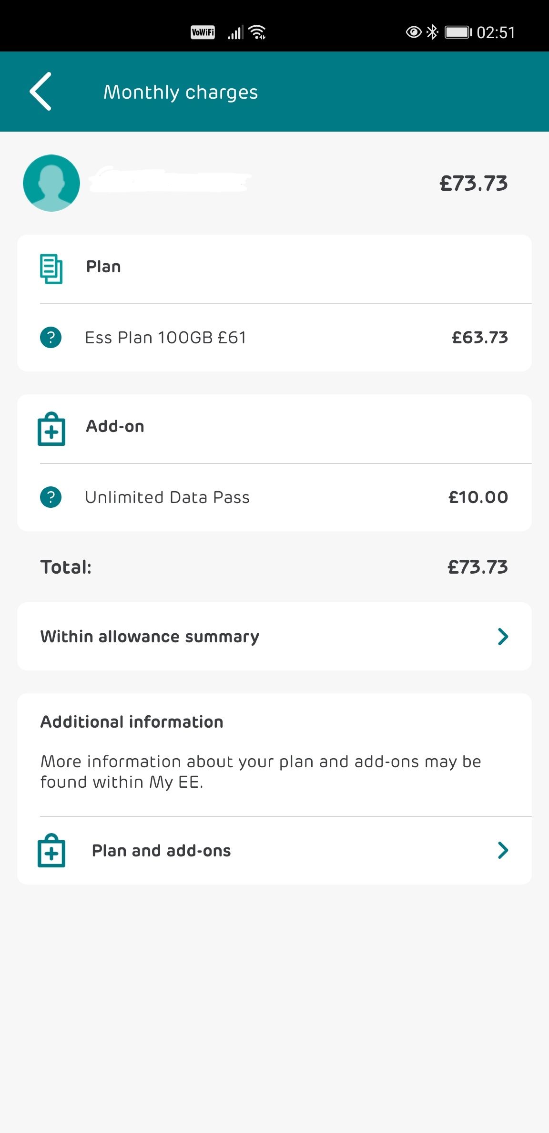The height and width of the screenshot is (1133, 549).
Task: Tap the battery status icon
Action: pos(457,32)
